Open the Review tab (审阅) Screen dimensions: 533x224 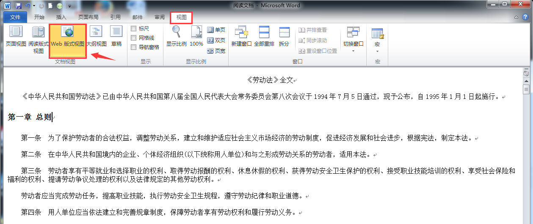pos(160,17)
